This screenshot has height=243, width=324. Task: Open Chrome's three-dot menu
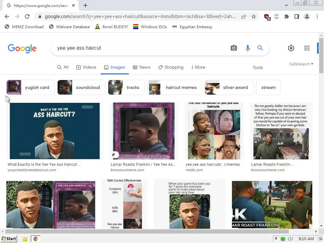point(317,16)
